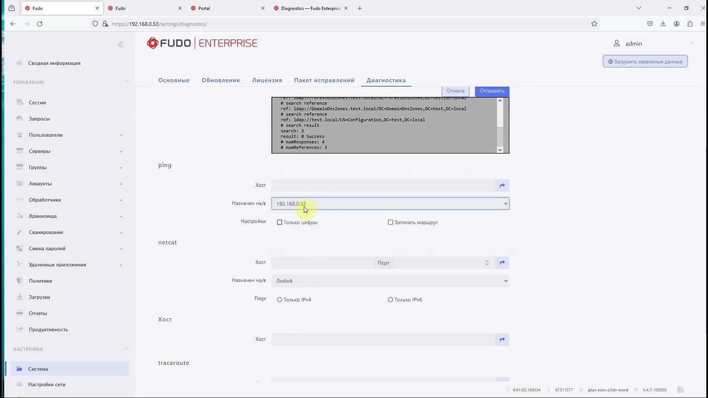Collapse the НАСТРОЙКИ section chevron

126,348
